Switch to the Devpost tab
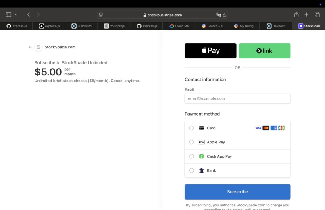 276,26
